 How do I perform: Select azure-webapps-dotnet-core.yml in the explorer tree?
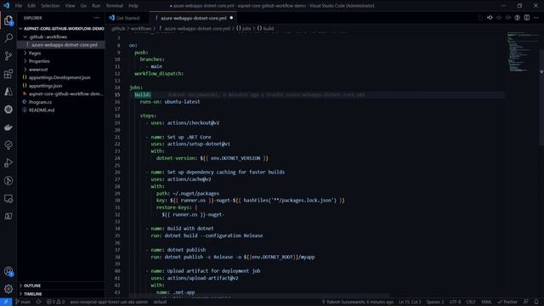pyautogui.click(x=61, y=45)
